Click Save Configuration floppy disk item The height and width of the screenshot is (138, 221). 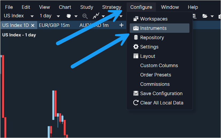pos(161,94)
